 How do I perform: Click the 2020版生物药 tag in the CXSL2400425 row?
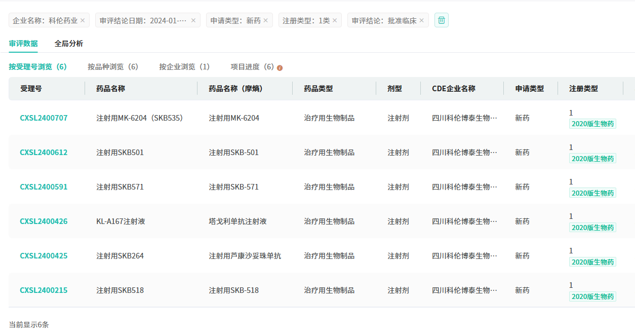[592, 262]
